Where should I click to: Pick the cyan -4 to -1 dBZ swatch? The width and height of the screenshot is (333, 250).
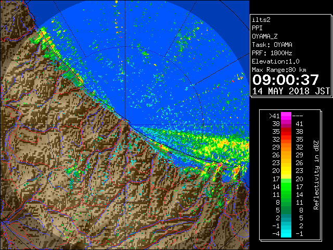tap(286, 233)
